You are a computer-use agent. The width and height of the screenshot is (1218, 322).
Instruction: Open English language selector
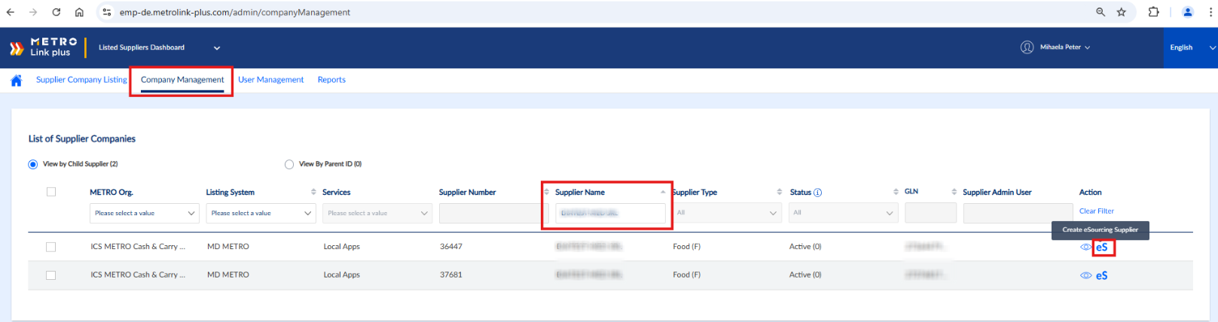click(1192, 47)
